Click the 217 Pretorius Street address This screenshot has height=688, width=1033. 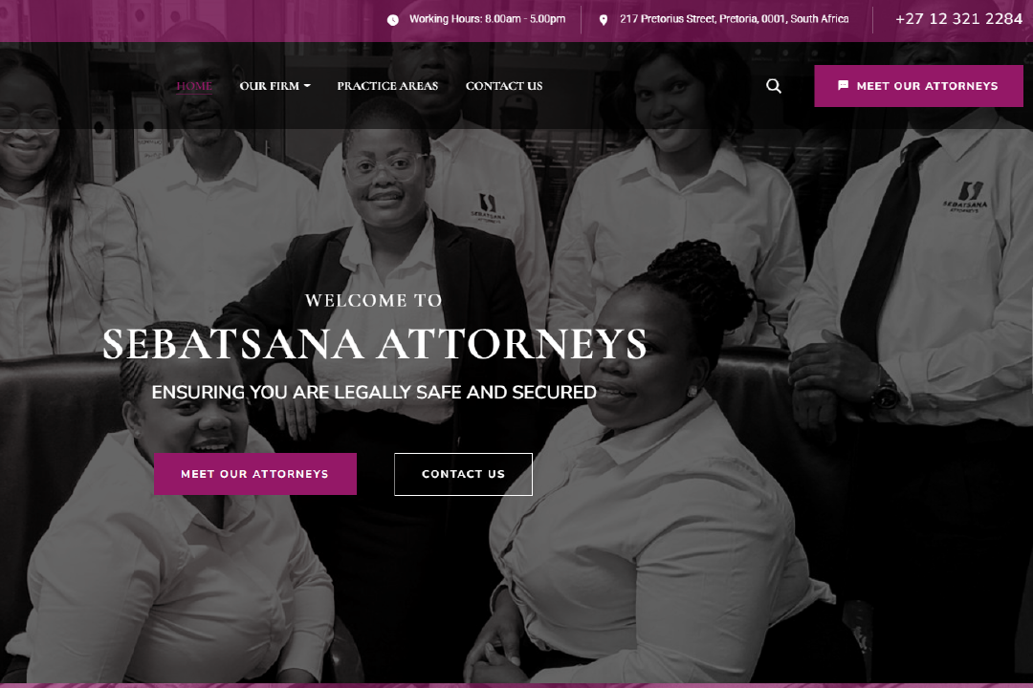click(734, 19)
